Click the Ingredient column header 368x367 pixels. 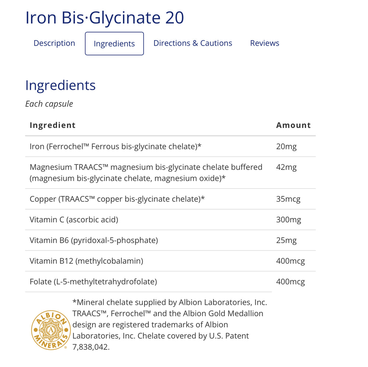coord(53,125)
